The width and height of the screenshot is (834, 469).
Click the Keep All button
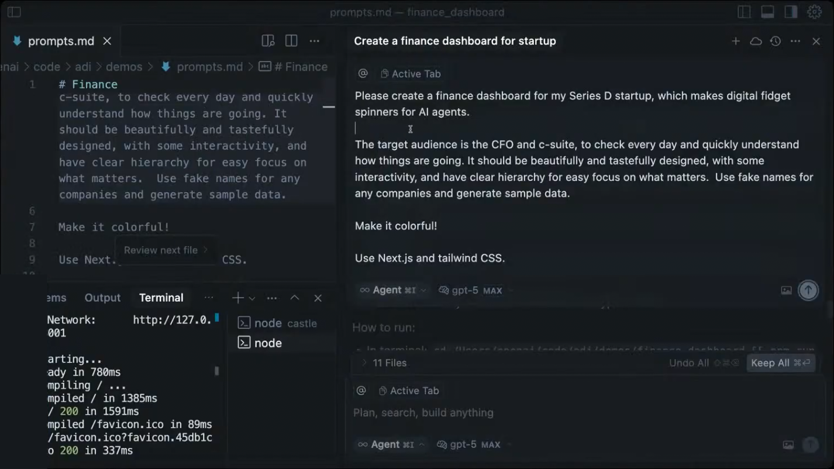coord(780,363)
